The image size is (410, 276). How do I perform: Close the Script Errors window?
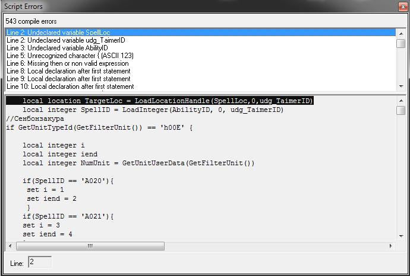point(403,7)
